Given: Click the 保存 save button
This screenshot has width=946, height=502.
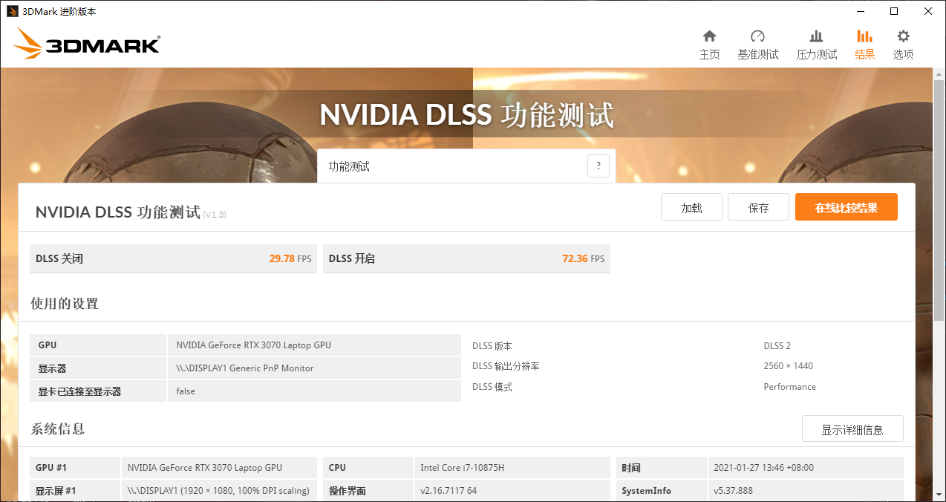Looking at the screenshot, I should click(x=758, y=207).
